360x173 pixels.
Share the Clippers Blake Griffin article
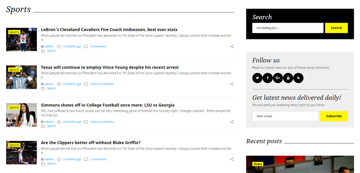click(x=232, y=159)
